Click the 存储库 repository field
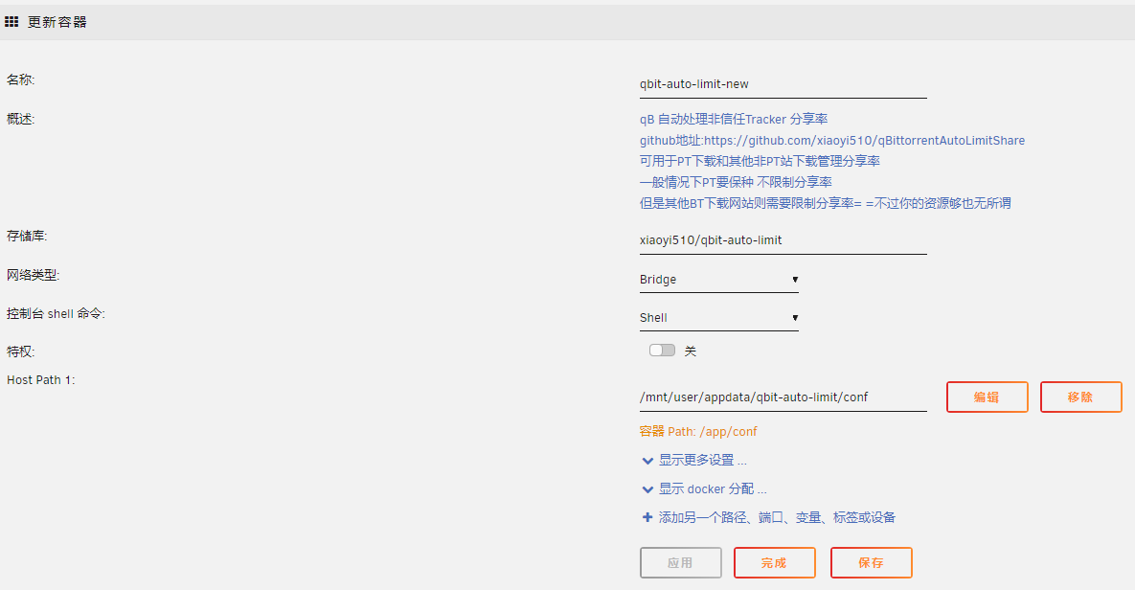The image size is (1135, 590). (783, 239)
